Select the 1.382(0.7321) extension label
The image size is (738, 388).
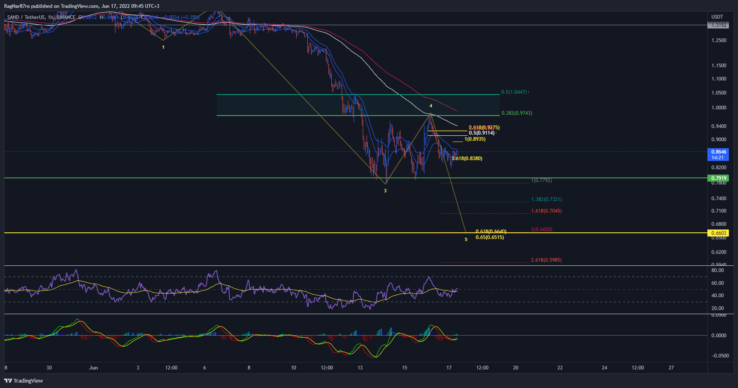point(546,199)
